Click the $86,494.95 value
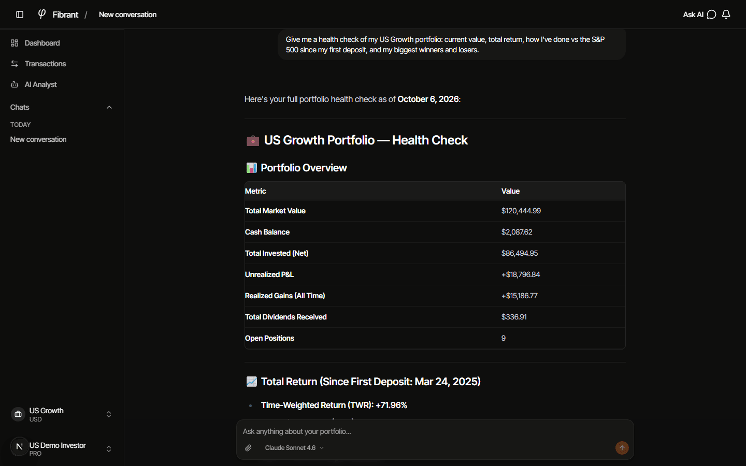746x466 pixels. click(x=520, y=253)
